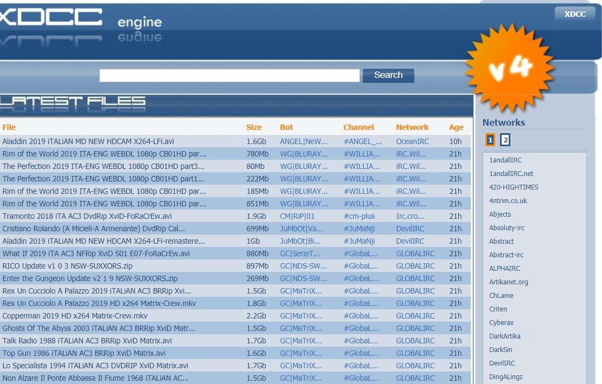Open the Criten network link
602x384 pixels.
tap(498, 309)
